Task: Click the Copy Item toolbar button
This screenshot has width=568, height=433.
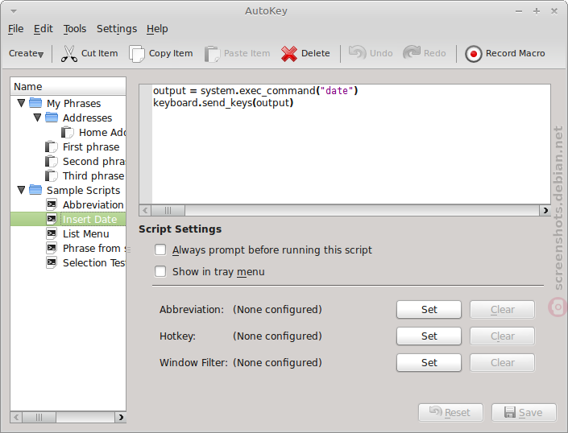Action: (x=161, y=54)
